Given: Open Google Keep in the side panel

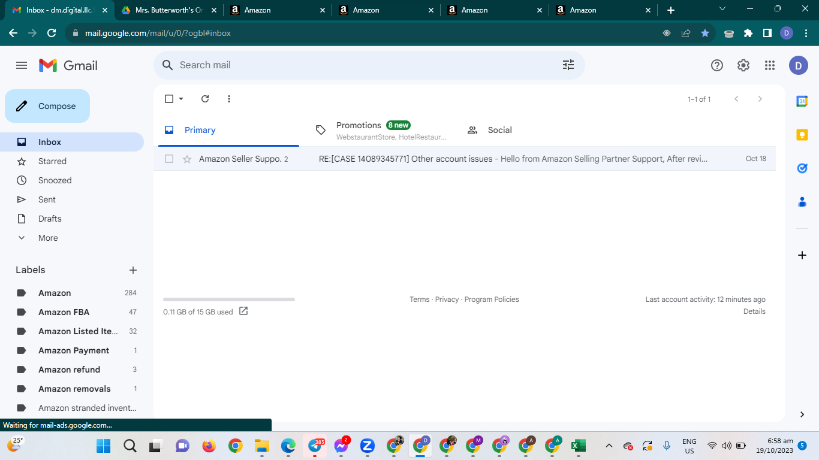Looking at the screenshot, I should [802, 135].
